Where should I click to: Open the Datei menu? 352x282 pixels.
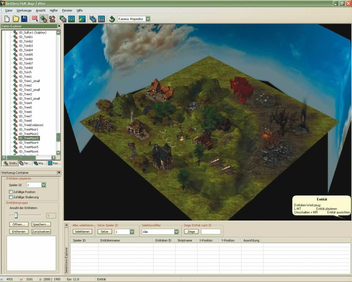9,10
